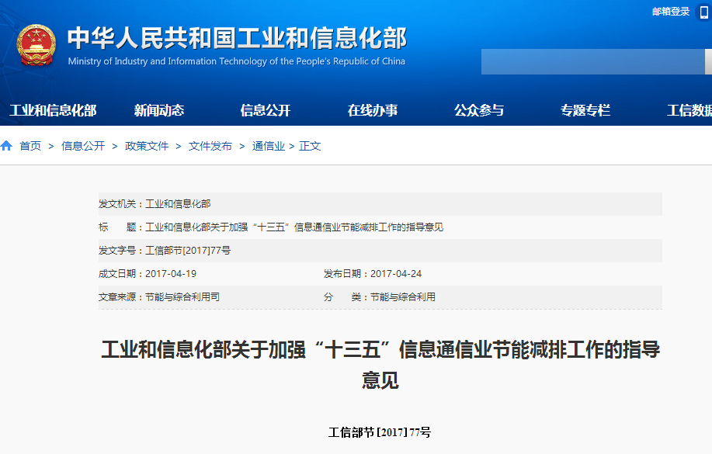Open the 专题专栏 navigation item
This screenshot has height=454, width=712.
pyautogui.click(x=585, y=110)
